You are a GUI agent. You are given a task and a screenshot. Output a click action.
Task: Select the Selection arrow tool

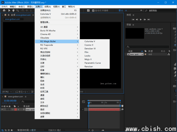9,10
